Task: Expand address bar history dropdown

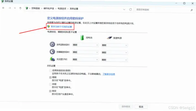Action: pos(124,9)
